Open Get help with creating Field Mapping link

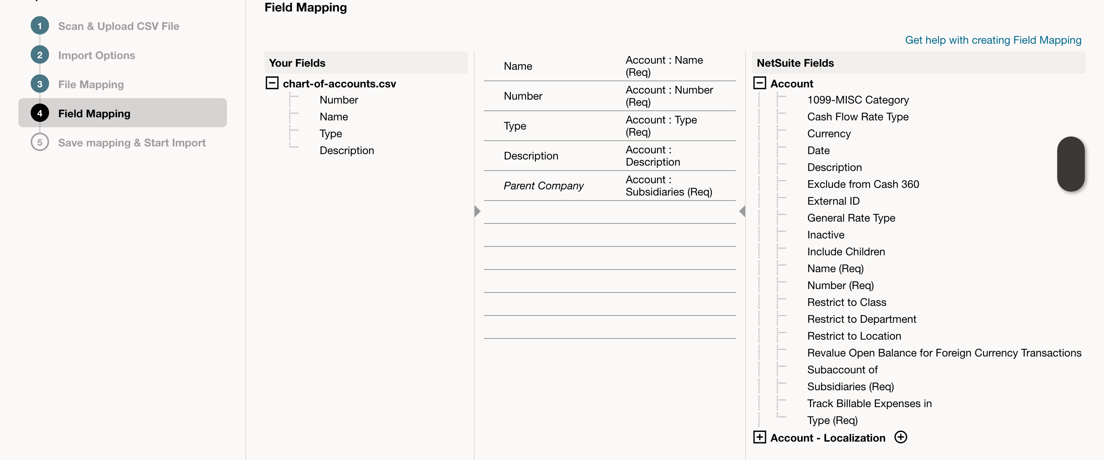point(993,40)
